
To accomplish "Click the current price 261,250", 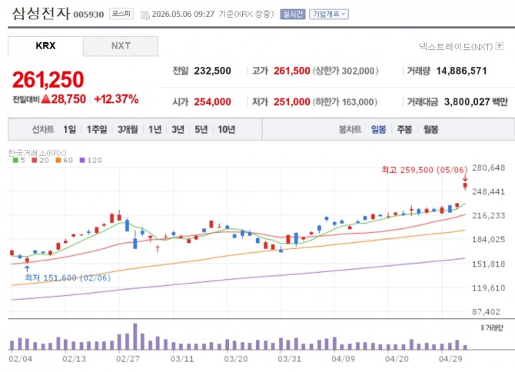I will 48,79.
